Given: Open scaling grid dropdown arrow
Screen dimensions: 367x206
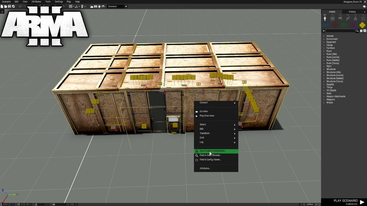Looking at the screenshot, I should pyautogui.click(x=85, y=7).
